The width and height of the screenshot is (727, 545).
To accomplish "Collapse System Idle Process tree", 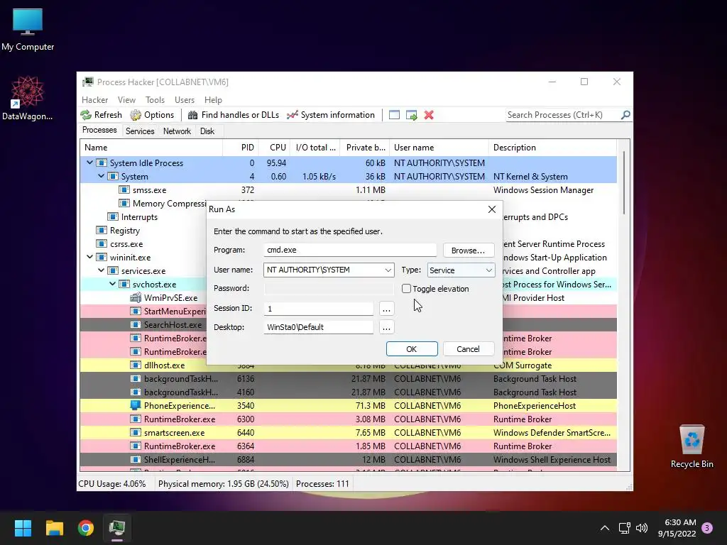I will tap(90, 163).
